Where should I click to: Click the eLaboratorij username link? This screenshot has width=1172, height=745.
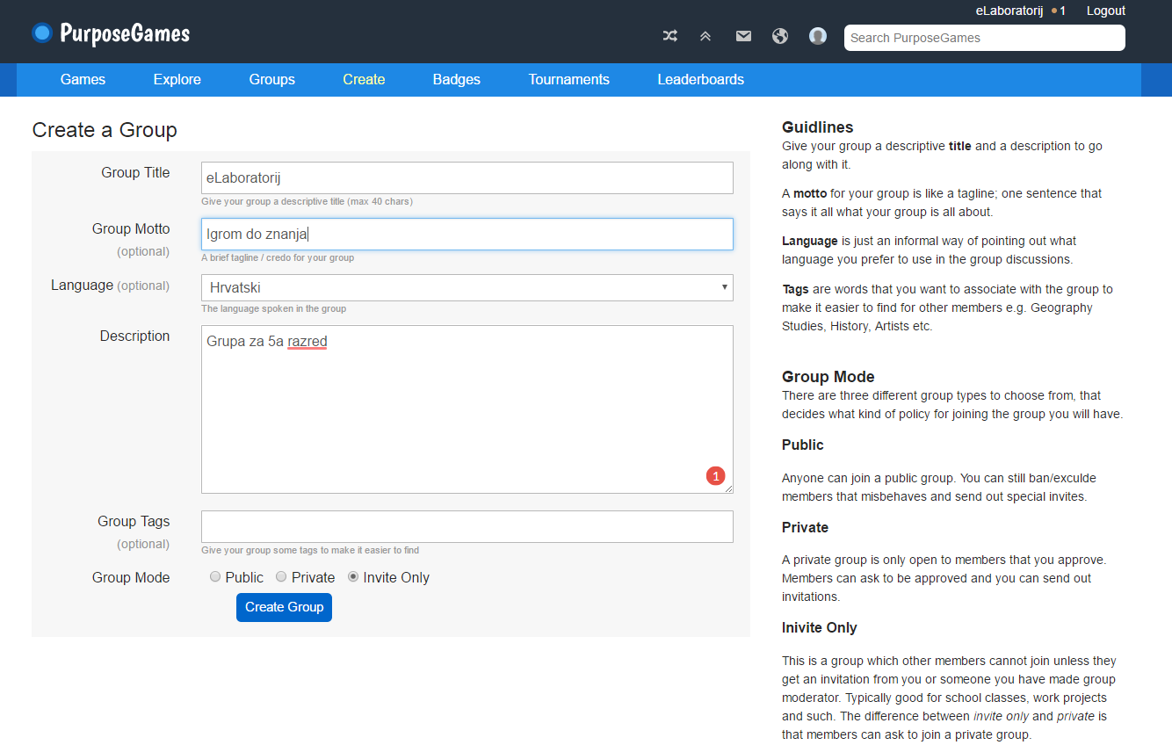(x=1009, y=11)
